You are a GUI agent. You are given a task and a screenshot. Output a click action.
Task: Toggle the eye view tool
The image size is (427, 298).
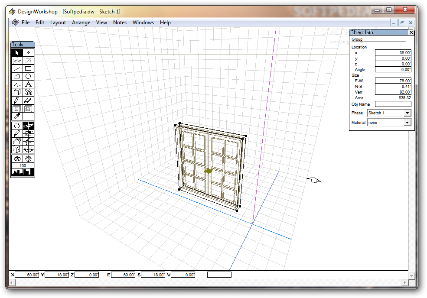pos(17,159)
